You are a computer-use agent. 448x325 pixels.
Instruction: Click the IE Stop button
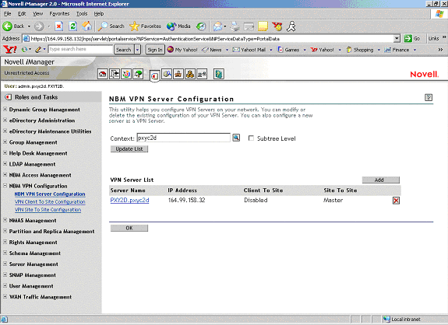[59, 26]
